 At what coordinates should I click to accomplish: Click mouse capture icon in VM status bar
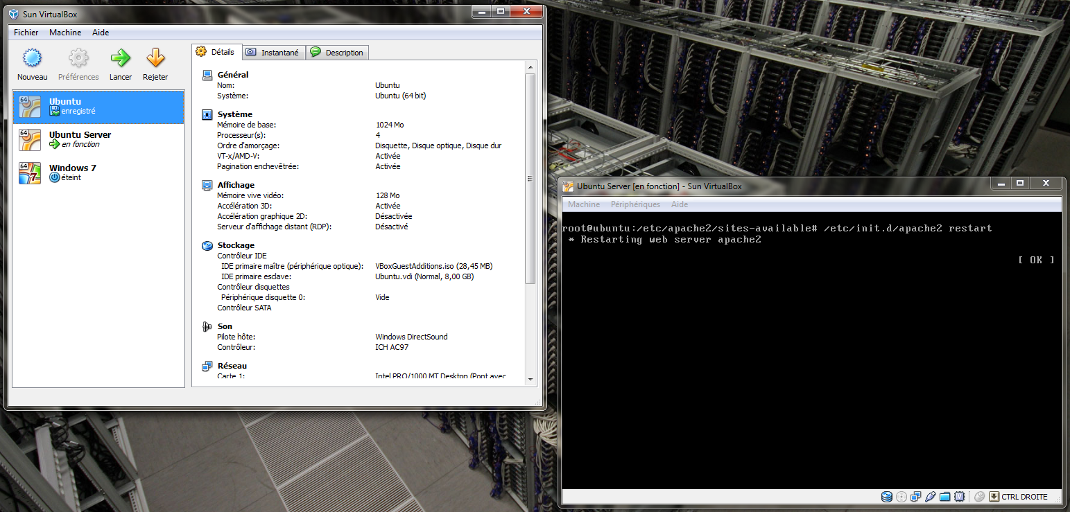pyautogui.click(x=980, y=497)
